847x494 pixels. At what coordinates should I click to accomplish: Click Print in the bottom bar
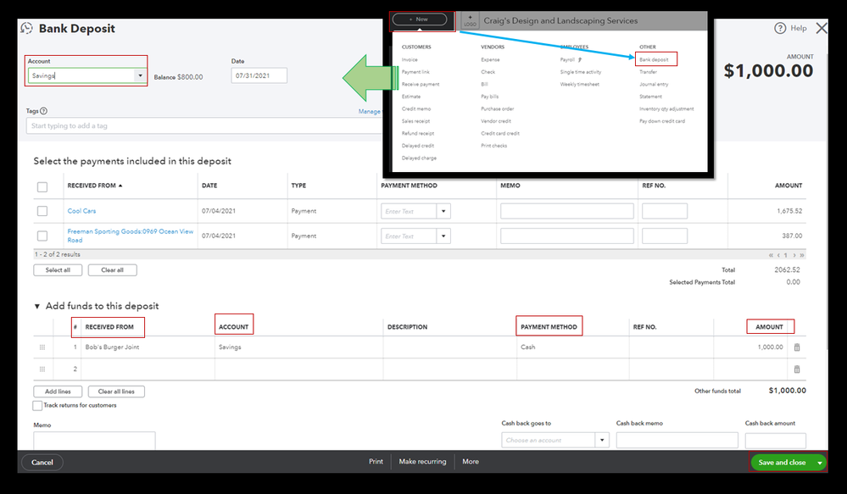[x=376, y=462]
